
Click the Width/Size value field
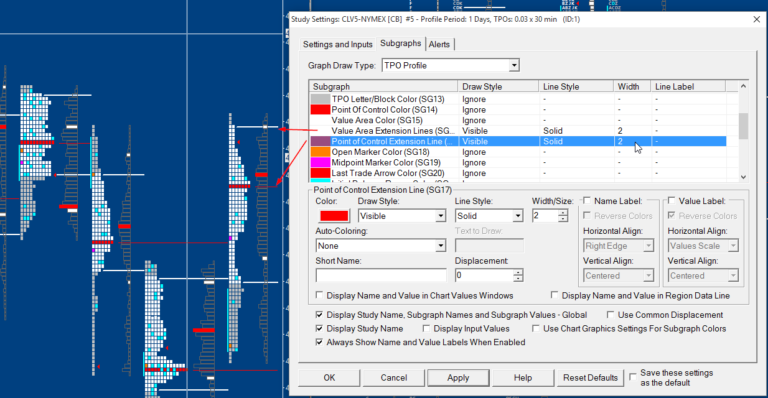(545, 216)
